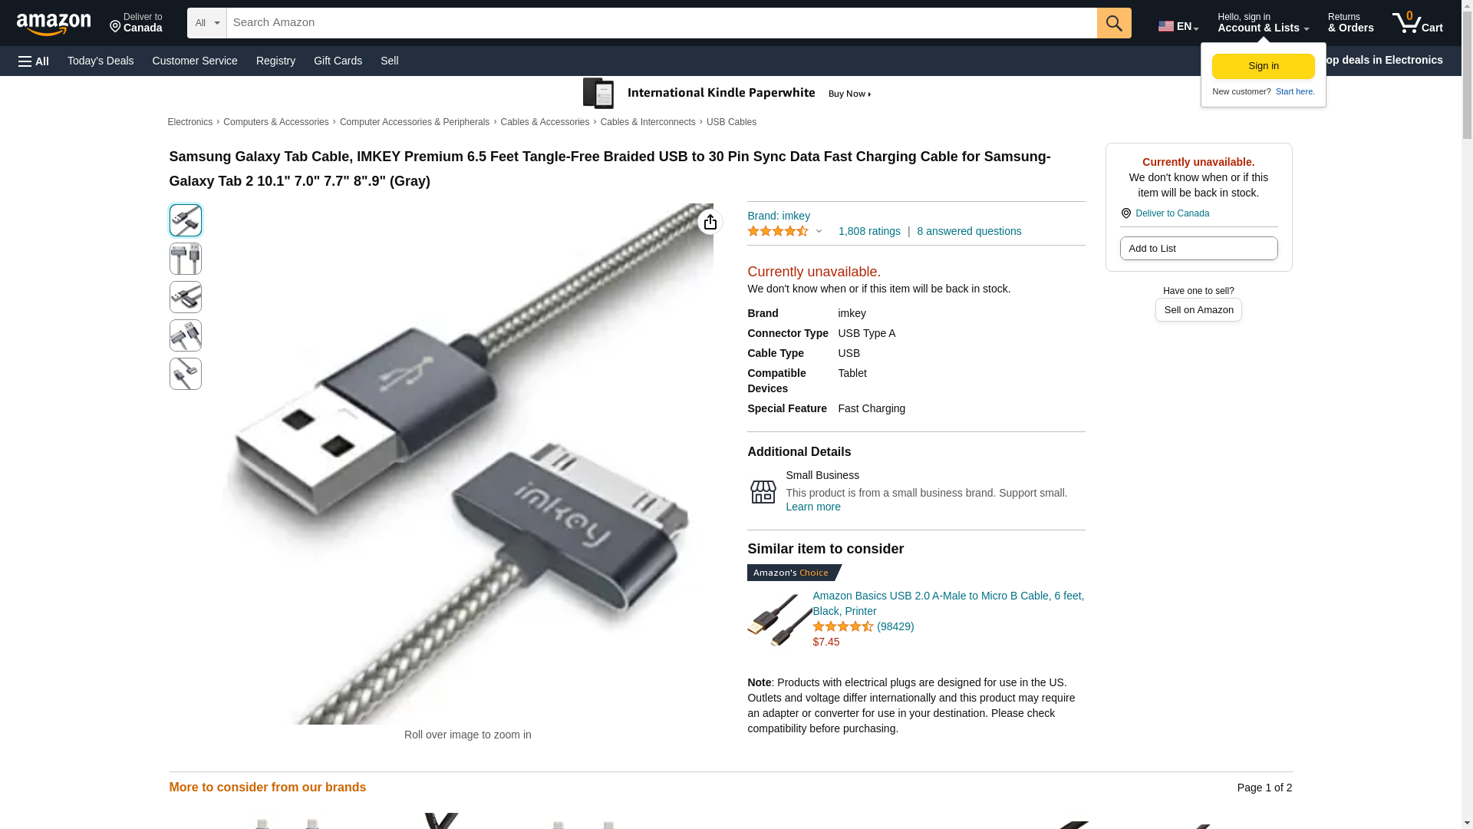Click the Sell on Amazon button

1198,309
